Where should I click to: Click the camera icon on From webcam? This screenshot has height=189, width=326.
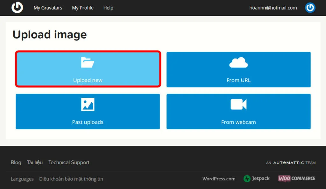pos(238,104)
